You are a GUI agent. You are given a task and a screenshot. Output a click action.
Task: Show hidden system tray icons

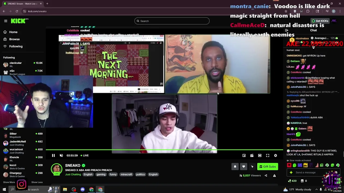(x=316, y=190)
